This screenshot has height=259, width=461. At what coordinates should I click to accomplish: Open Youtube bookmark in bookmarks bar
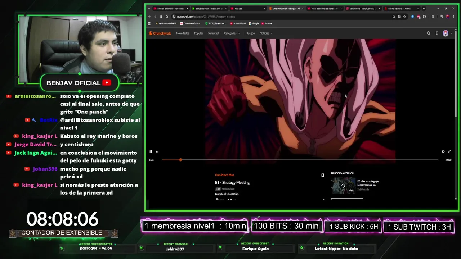click(x=267, y=24)
